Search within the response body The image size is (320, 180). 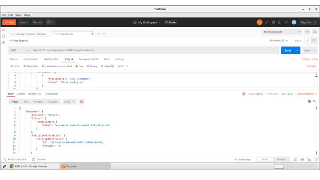(x=314, y=101)
